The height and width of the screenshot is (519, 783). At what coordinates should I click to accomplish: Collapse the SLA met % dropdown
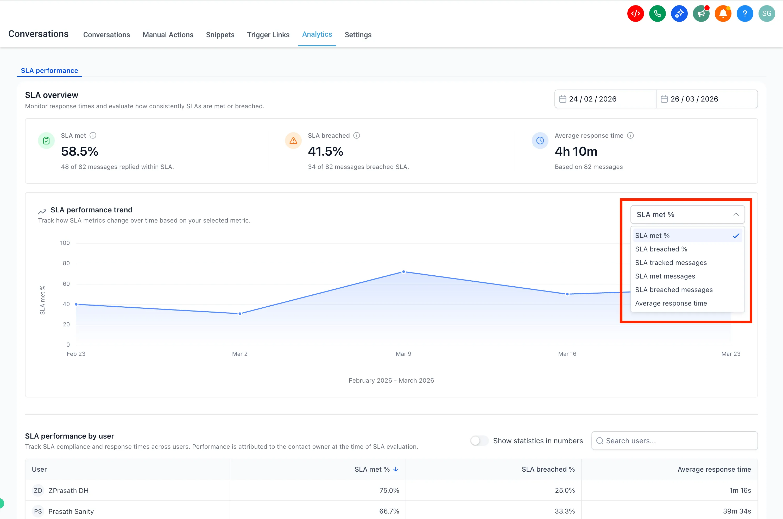pyautogui.click(x=736, y=214)
